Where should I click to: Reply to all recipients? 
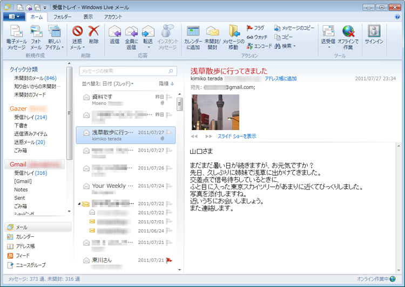coord(131,37)
